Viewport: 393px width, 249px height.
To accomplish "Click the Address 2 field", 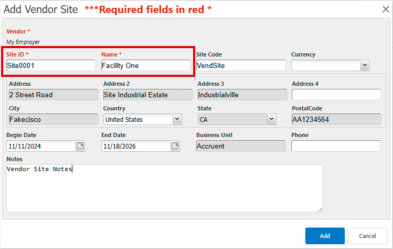I will point(148,95).
